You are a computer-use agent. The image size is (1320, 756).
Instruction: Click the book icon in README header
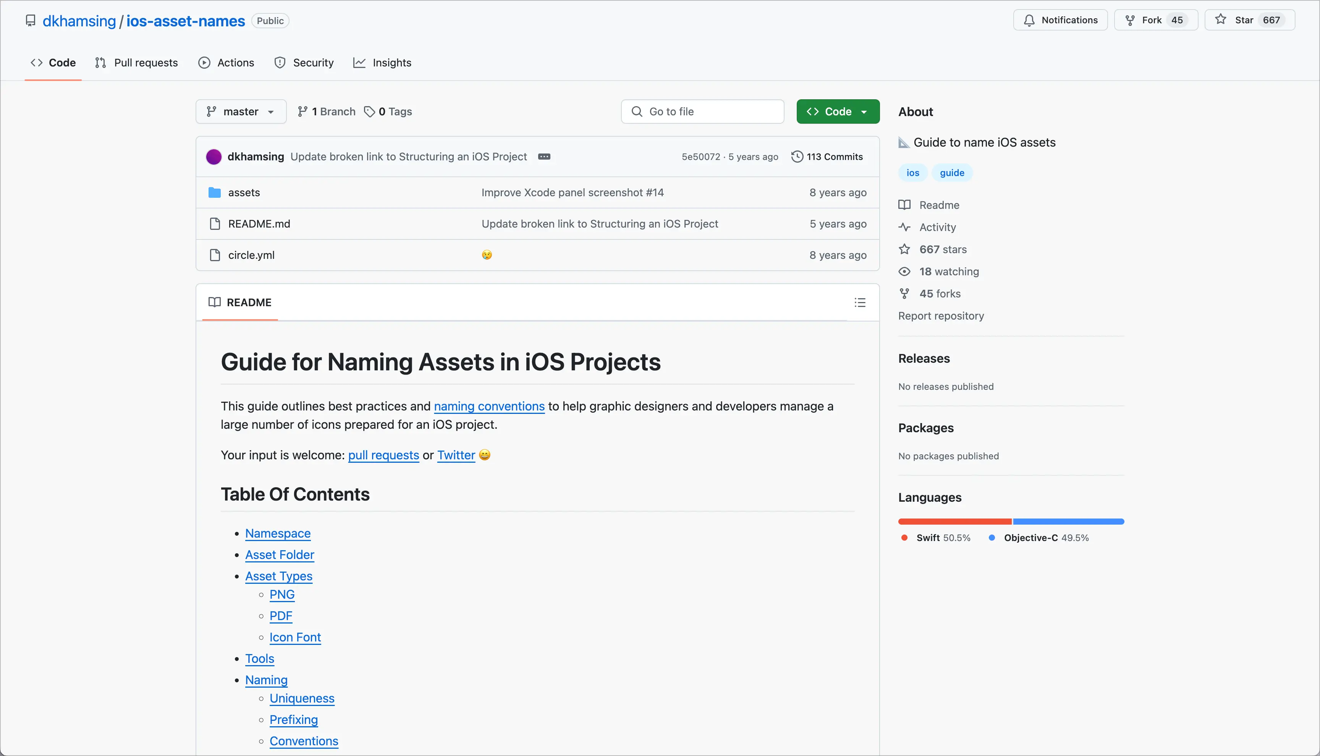pos(214,302)
